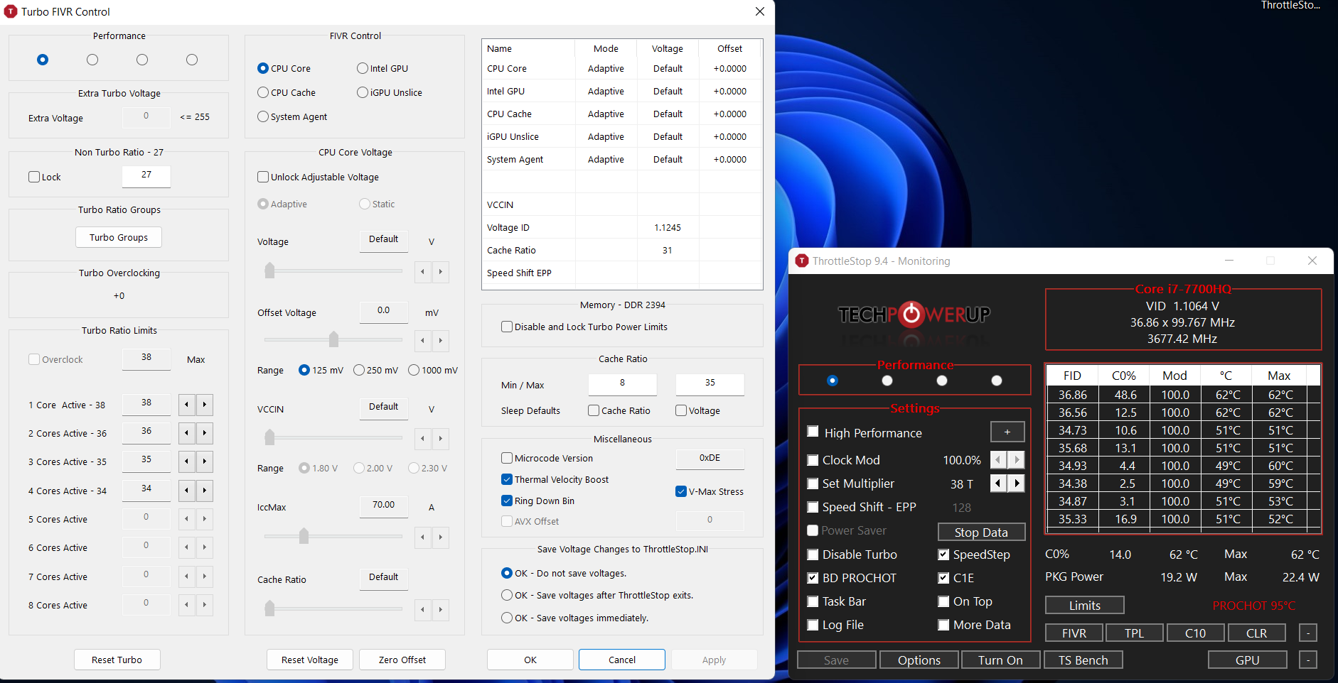The image size is (1338, 683).
Task: Decrease the Offset Voltage with left arrow
Action: pyautogui.click(x=423, y=340)
